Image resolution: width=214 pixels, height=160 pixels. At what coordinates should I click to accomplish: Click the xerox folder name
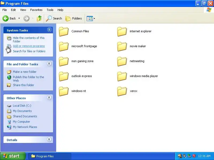133,91
